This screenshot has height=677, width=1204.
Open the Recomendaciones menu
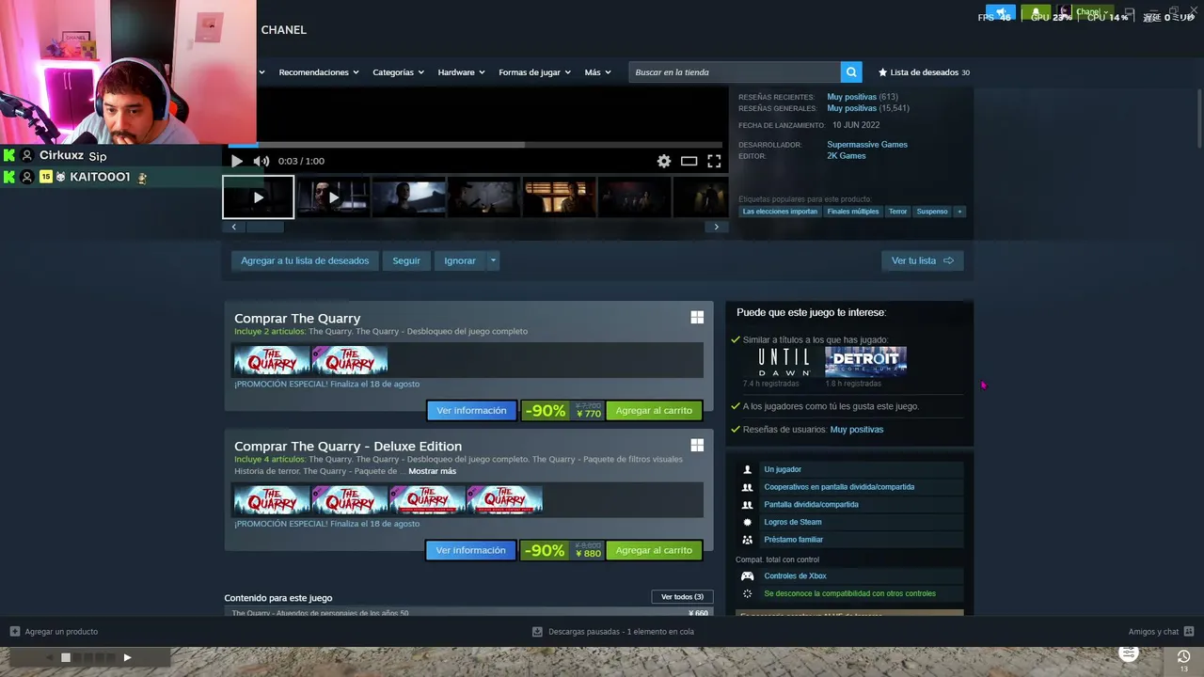319,72
